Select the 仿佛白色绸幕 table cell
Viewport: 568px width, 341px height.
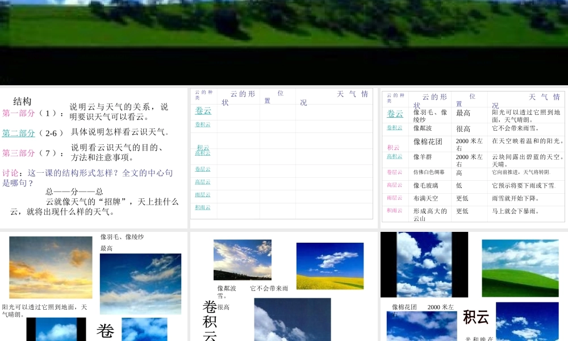[x=429, y=173]
